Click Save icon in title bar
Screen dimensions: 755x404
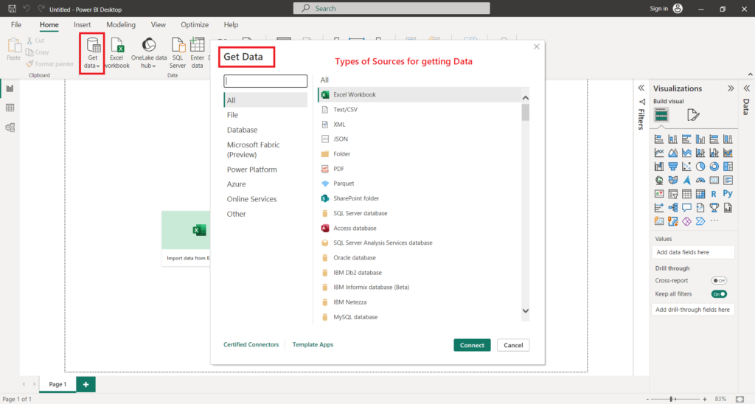coord(12,9)
